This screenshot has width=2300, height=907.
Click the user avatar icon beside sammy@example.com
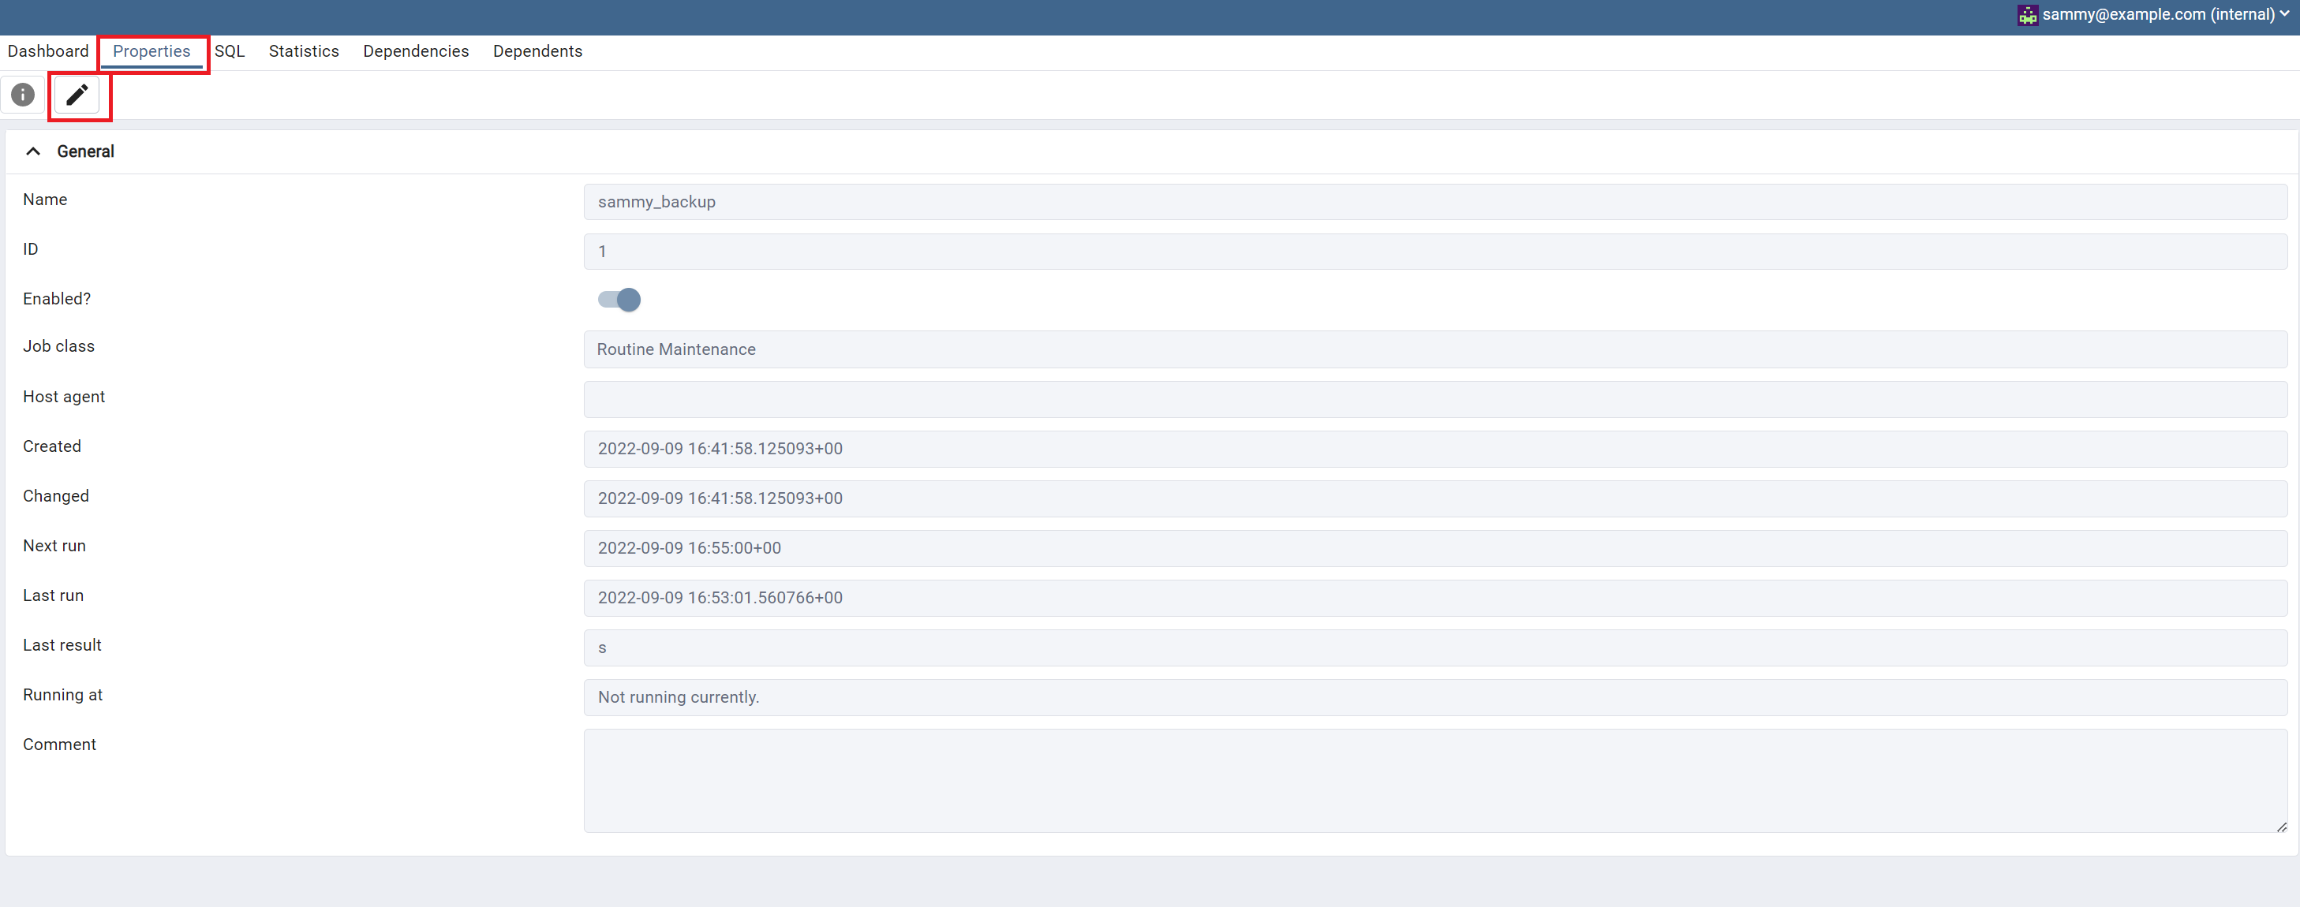2027,14
